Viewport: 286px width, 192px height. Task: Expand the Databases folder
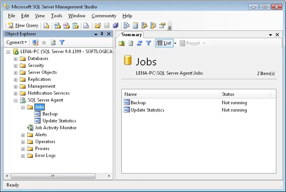pos(16,59)
